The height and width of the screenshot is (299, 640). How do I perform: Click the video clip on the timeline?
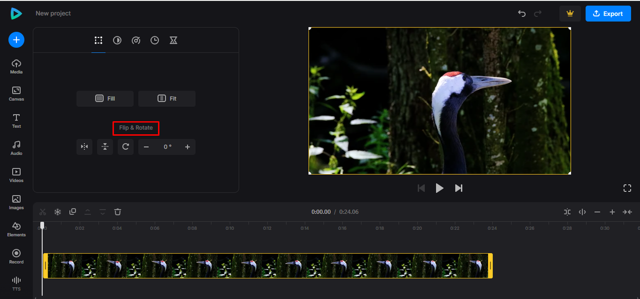coord(267,266)
